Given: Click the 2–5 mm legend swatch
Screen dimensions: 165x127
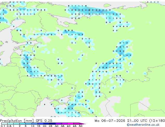Looking at the screenshot, I should click(22, 124).
